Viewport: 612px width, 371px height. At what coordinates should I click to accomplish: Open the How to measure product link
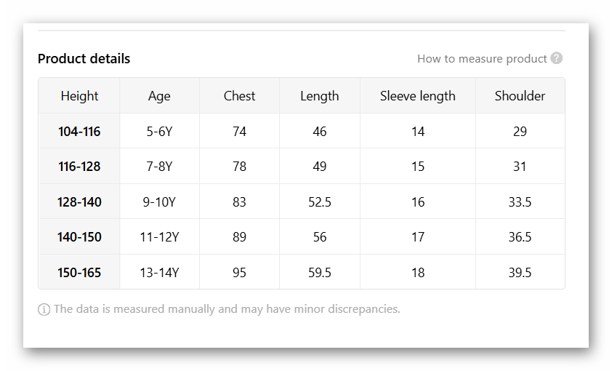[482, 59]
